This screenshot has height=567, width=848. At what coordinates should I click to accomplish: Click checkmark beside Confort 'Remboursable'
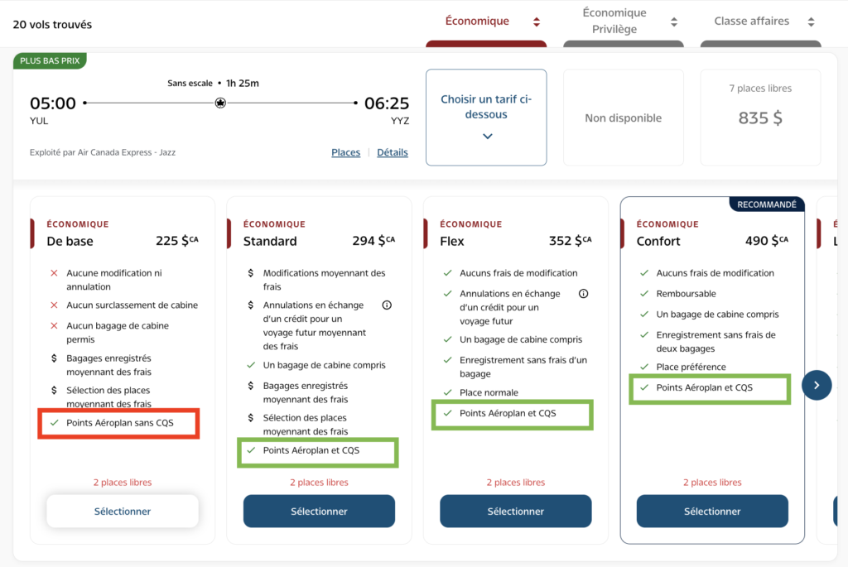coord(644,294)
